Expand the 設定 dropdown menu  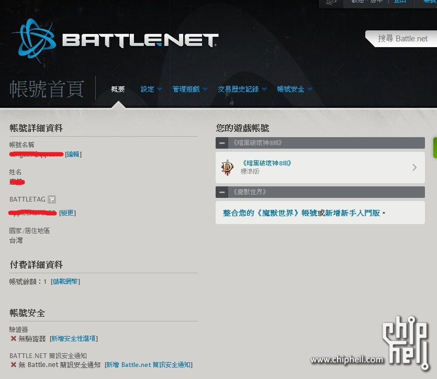[151, 89]
